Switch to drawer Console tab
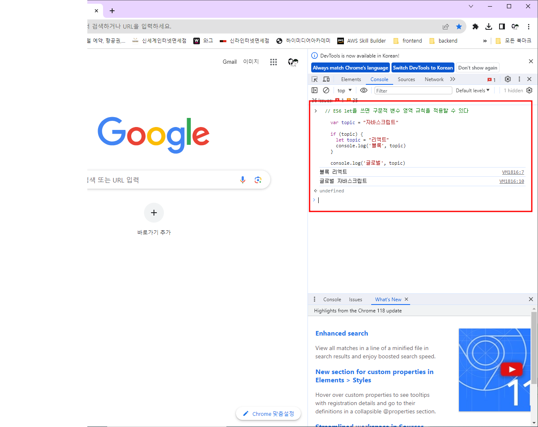 pos(332,300)
